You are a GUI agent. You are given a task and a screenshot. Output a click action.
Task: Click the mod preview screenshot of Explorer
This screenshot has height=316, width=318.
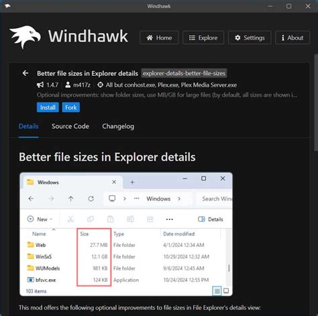pos(126,234)
